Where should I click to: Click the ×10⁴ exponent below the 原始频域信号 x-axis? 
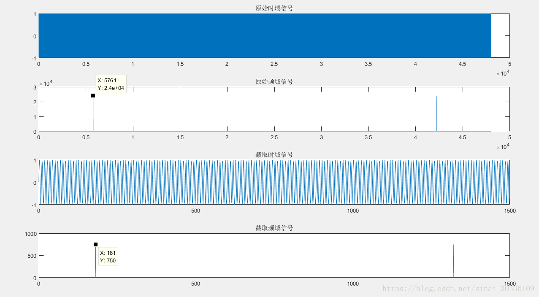coord(503,146)
